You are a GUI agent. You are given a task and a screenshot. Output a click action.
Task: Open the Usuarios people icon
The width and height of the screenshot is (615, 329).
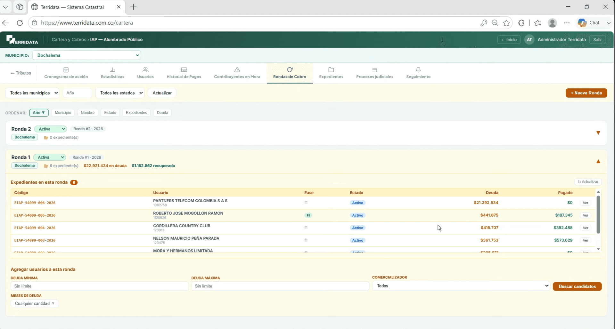[x=145, y=70]
